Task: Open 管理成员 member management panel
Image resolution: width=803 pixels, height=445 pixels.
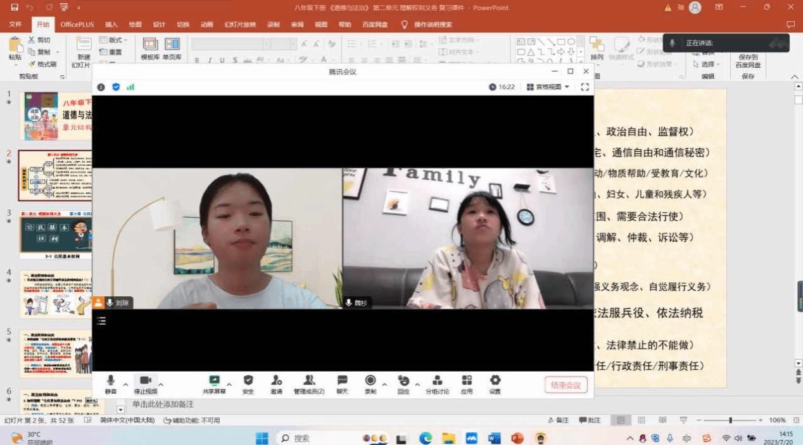Action: coord(309,380)
